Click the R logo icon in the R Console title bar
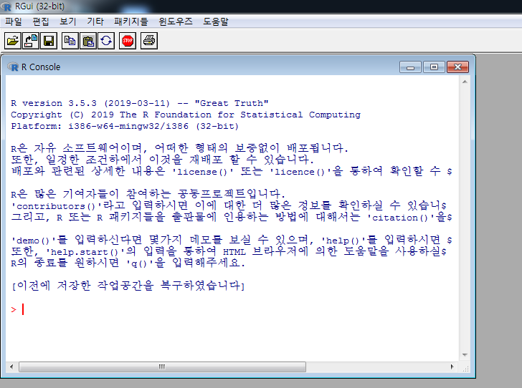The image size is (522, 388). pos(13,67)
